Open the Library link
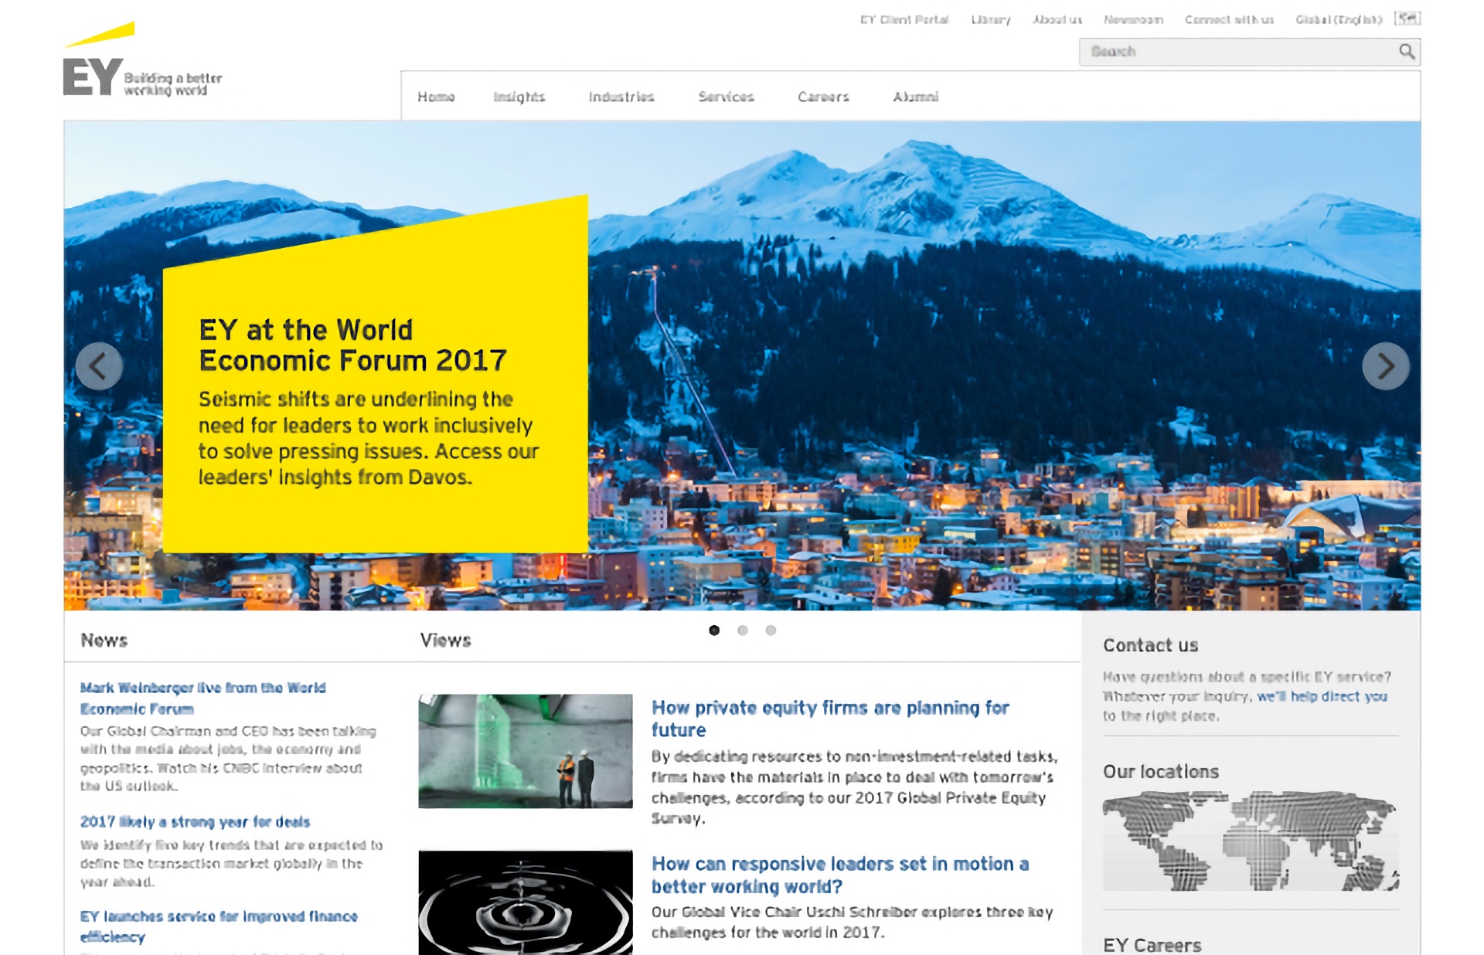Image resolution: width=1484 pixels, height=955 pixels. click(991, 19)
